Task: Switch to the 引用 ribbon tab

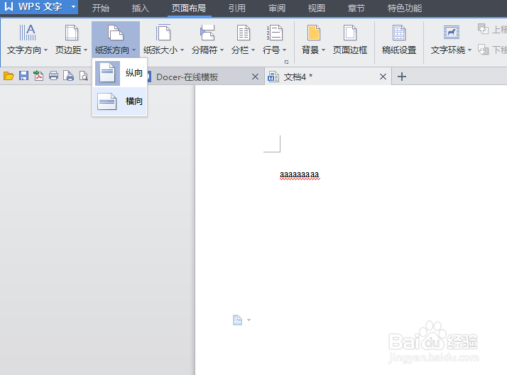Action: point(237,8)
